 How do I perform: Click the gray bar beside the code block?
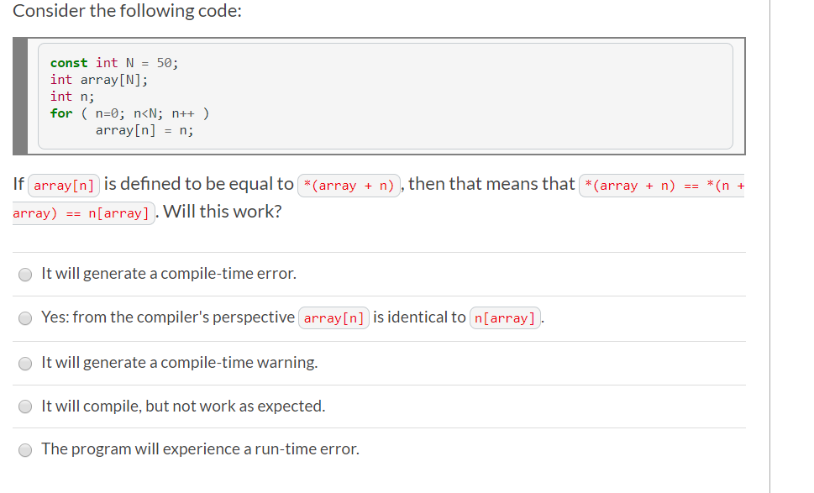click(19, 96)
